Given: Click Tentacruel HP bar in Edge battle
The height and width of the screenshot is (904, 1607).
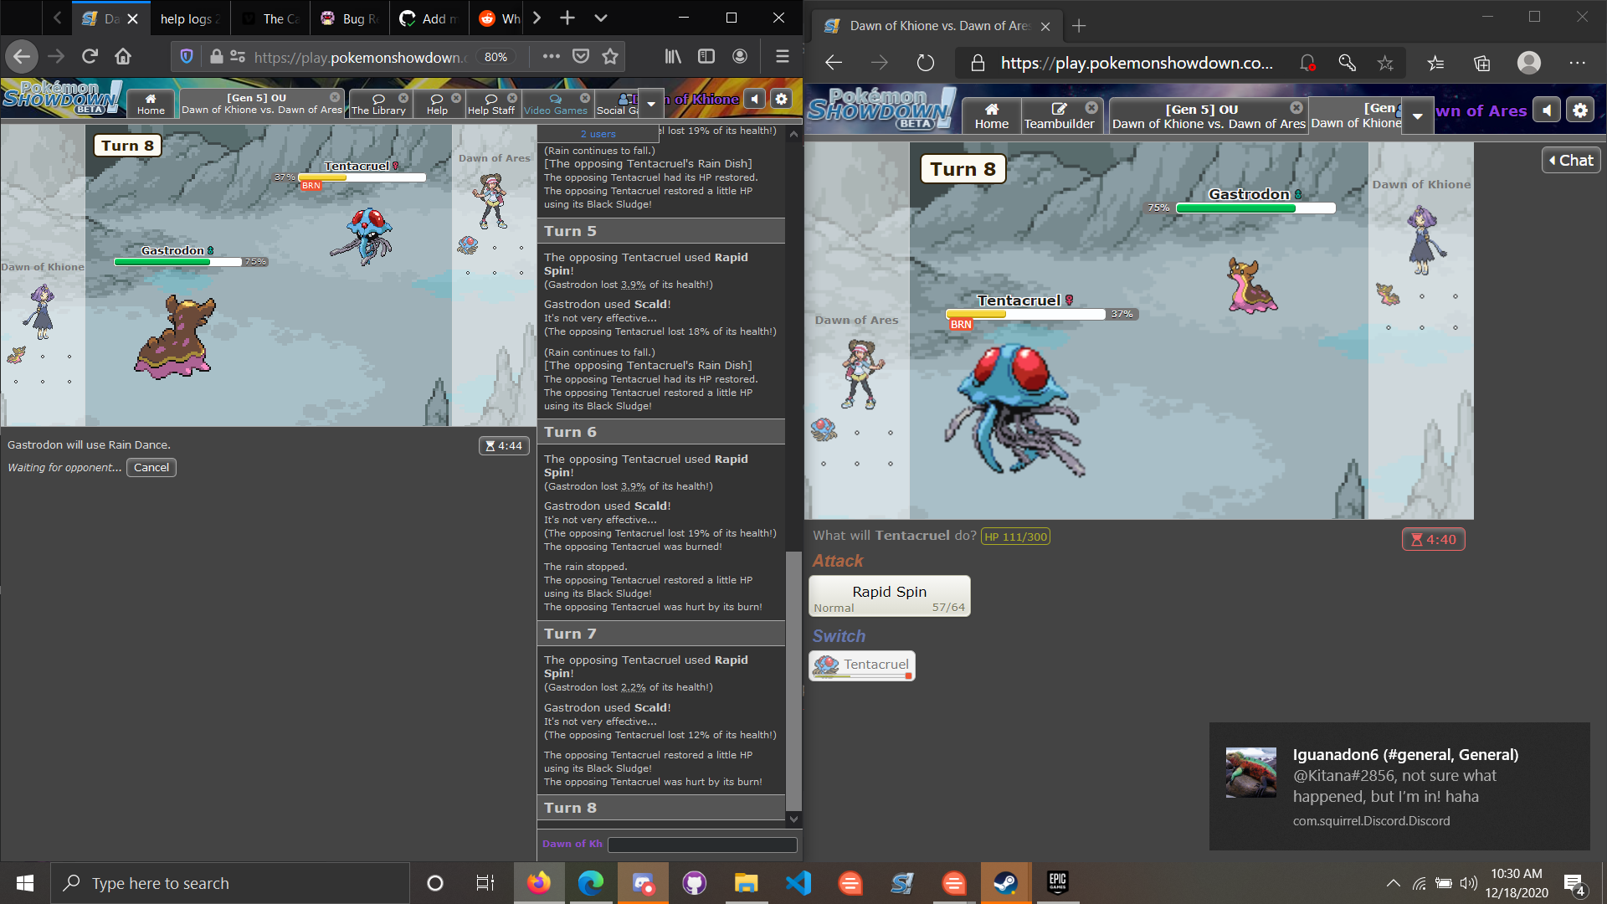Looking at the screenshot, I should (x=1025, y=315).
